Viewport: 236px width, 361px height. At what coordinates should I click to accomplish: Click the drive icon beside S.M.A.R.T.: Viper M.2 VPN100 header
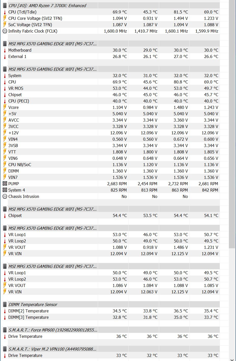[5, 349]
